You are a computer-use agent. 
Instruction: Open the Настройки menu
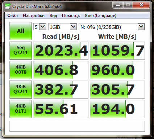(x=34, y=16)
